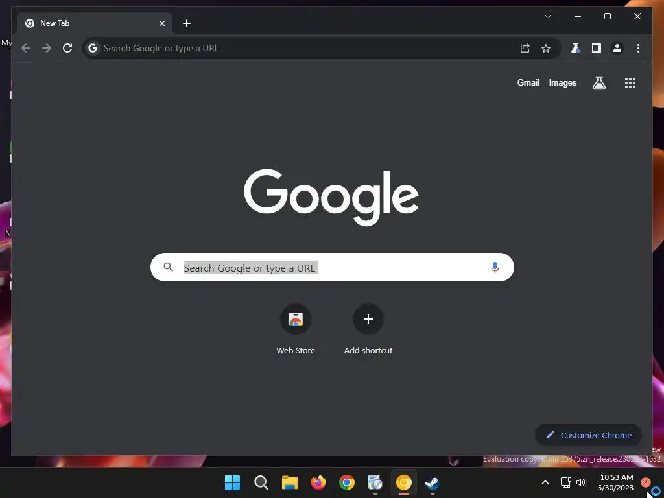Share this page via the share icon
This screenshot has height=498, width=664.
coord(525,48)
